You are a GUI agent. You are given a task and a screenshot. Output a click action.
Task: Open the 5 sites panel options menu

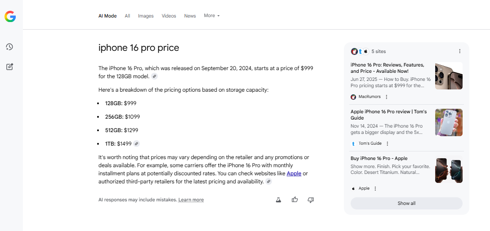click(x=460, y=51)
